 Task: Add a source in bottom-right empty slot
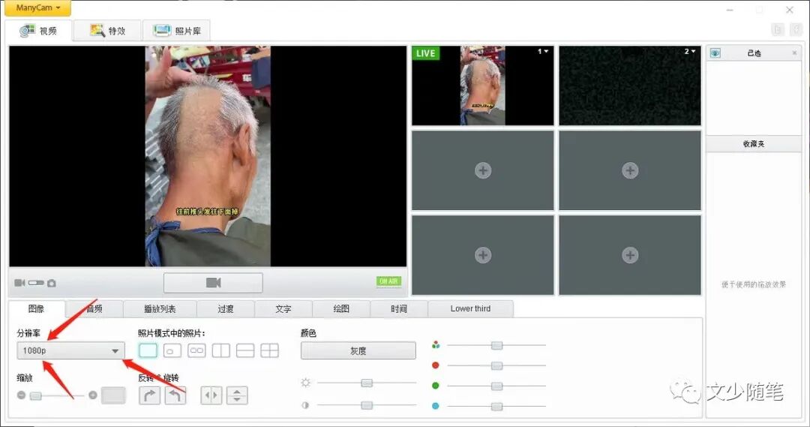point(630,255)
